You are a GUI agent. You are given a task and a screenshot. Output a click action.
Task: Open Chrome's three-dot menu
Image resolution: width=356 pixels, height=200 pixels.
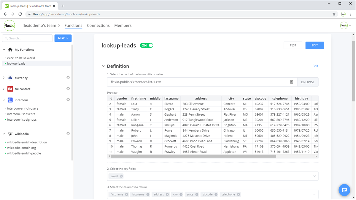point(351,14)
